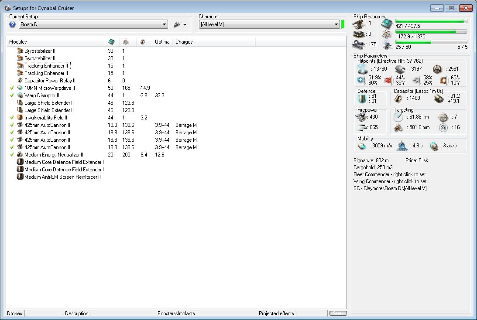The image size is (477, 320).
Task: Open the Drones tab
Action: tap(14, 313)
